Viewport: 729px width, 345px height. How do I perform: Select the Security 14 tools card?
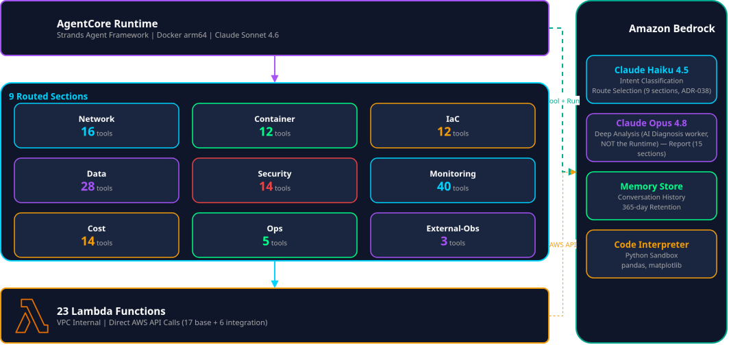tap(275, 180)
